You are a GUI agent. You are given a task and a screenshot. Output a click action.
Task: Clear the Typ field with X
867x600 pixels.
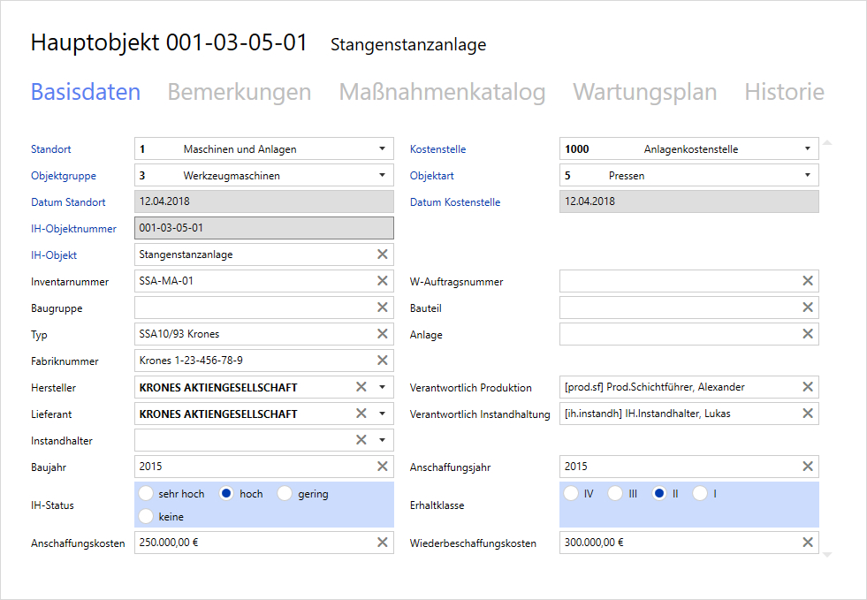[x=383, y=334]
